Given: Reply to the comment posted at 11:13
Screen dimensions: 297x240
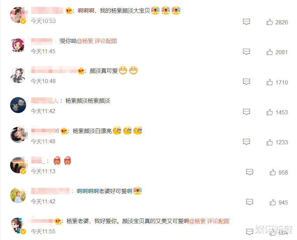Looking at the screenshot, I should click(x=249, y=172).
